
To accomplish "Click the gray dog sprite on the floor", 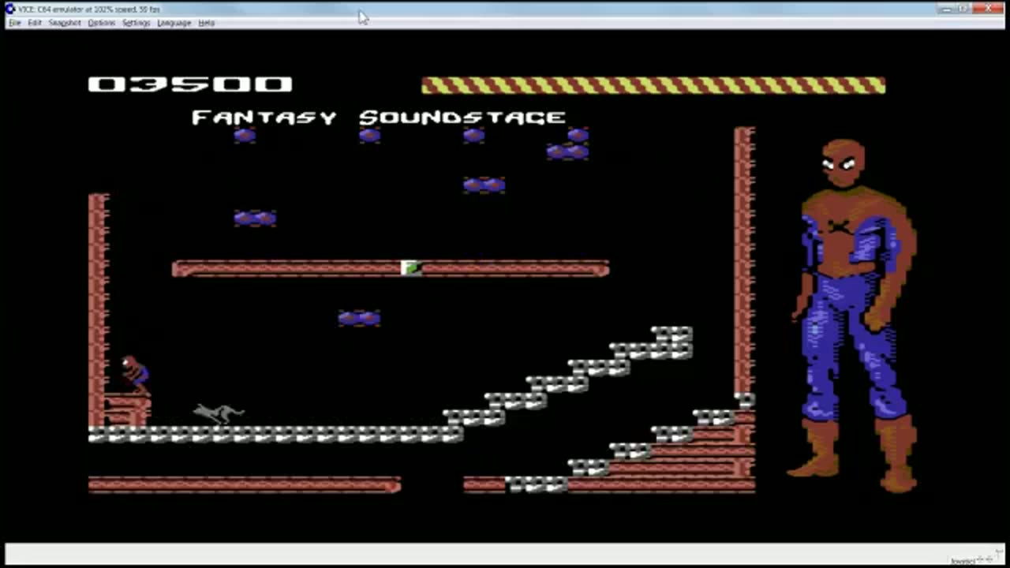I will [219, 412].
